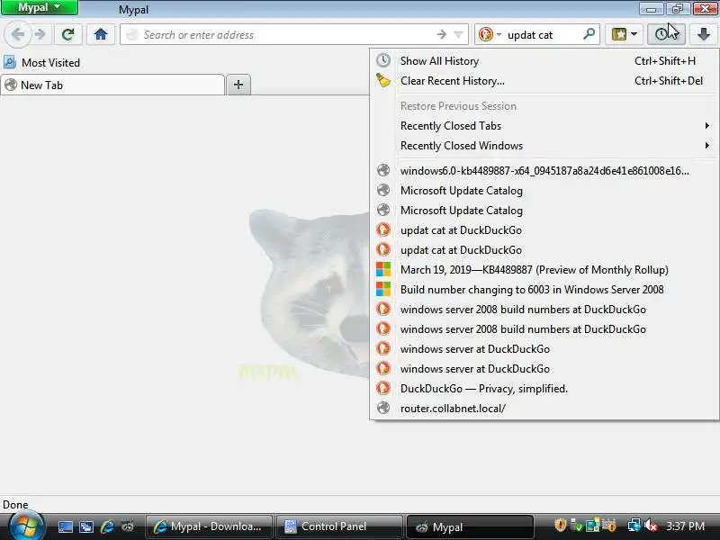
Task: Open a new tab with plus button
Action: tap(238, 85)
